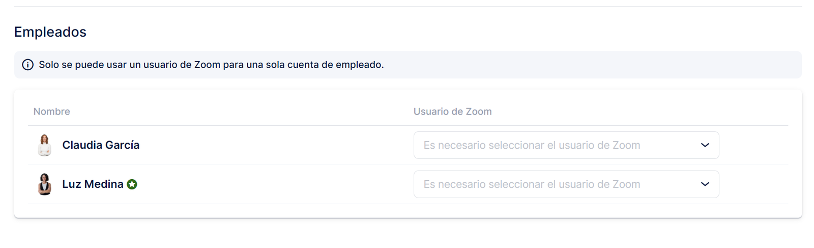Click the placeholder text in Luz's Zoom field
This screenshot has width=814, height=248.
532,184
